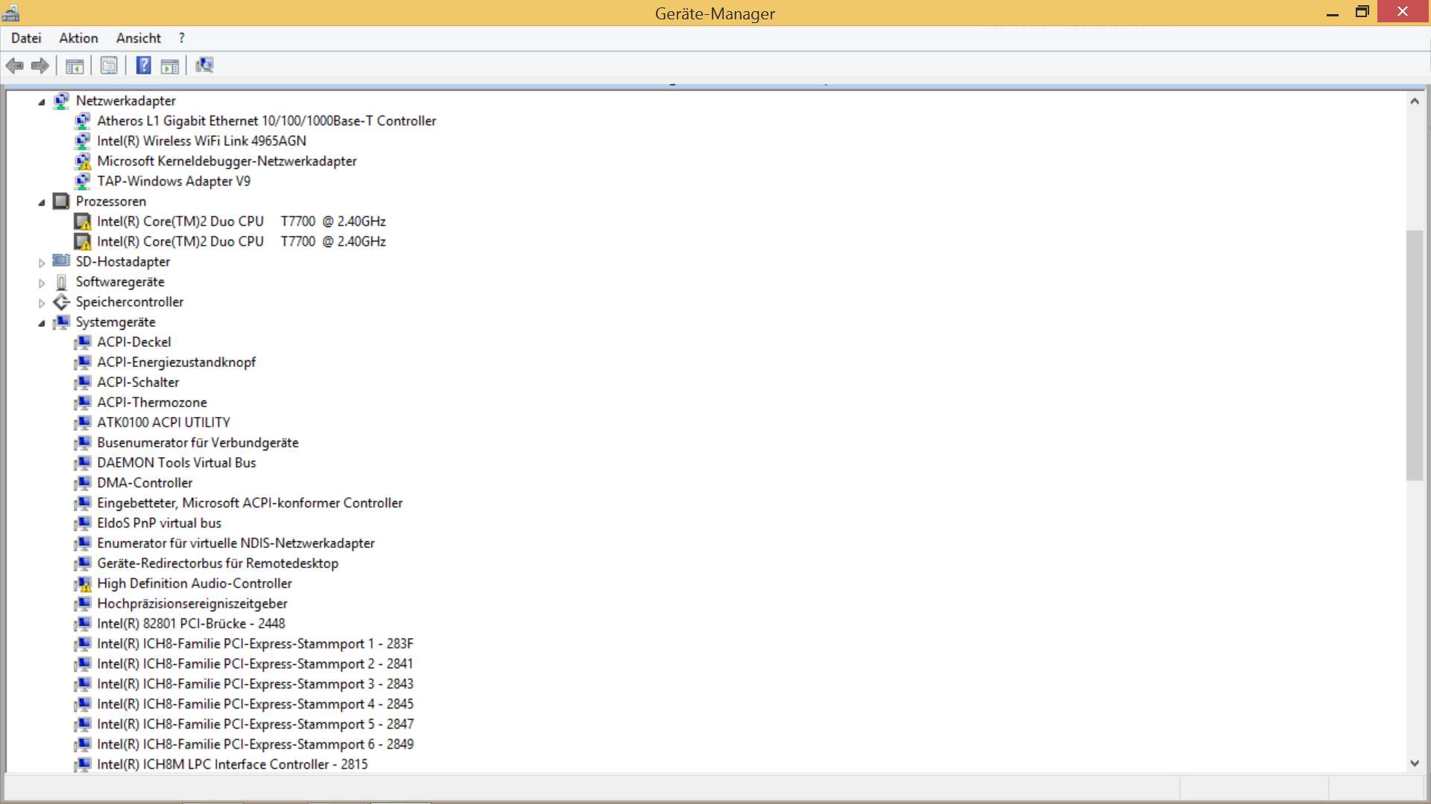Select Intel(R) ICH8M LPC Interface Controller - 2815
1431x804 pixels.
tap(233, 764)
